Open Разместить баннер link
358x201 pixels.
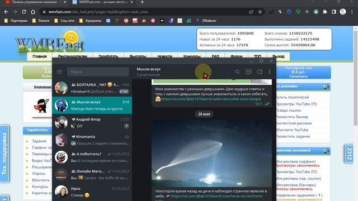pyautogui.click(x=292, y=117)
